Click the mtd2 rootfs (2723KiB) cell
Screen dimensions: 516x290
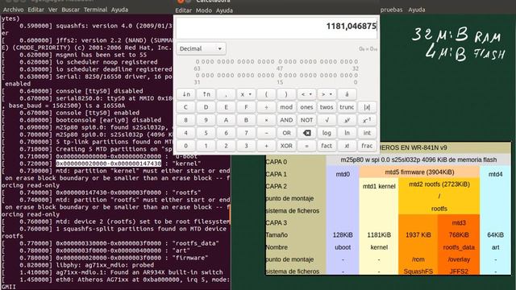[x=439, y=184]
